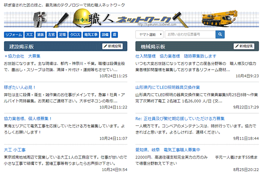Screen dimensions: 263x175
Task: Click the timestamp 10月24日11:22
Action: (x=113, y=107)
